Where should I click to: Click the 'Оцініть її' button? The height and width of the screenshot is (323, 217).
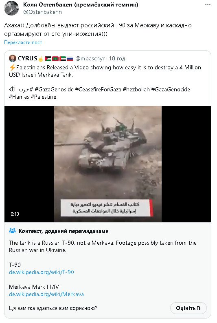[x=188, y=308]
